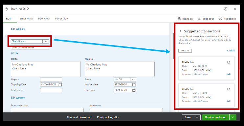The image size is (244, 126).
Task: Open Invoice date calendar picker
Action: pos(134,84)
